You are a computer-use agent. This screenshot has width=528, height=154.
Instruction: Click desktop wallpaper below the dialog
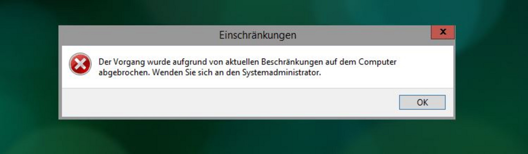257,137
